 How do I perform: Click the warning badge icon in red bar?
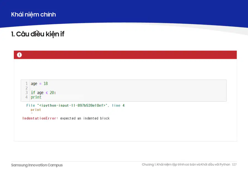tap(19, 55)
